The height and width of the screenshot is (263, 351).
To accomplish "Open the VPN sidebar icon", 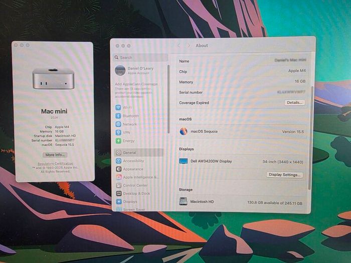I will [118, 132].
